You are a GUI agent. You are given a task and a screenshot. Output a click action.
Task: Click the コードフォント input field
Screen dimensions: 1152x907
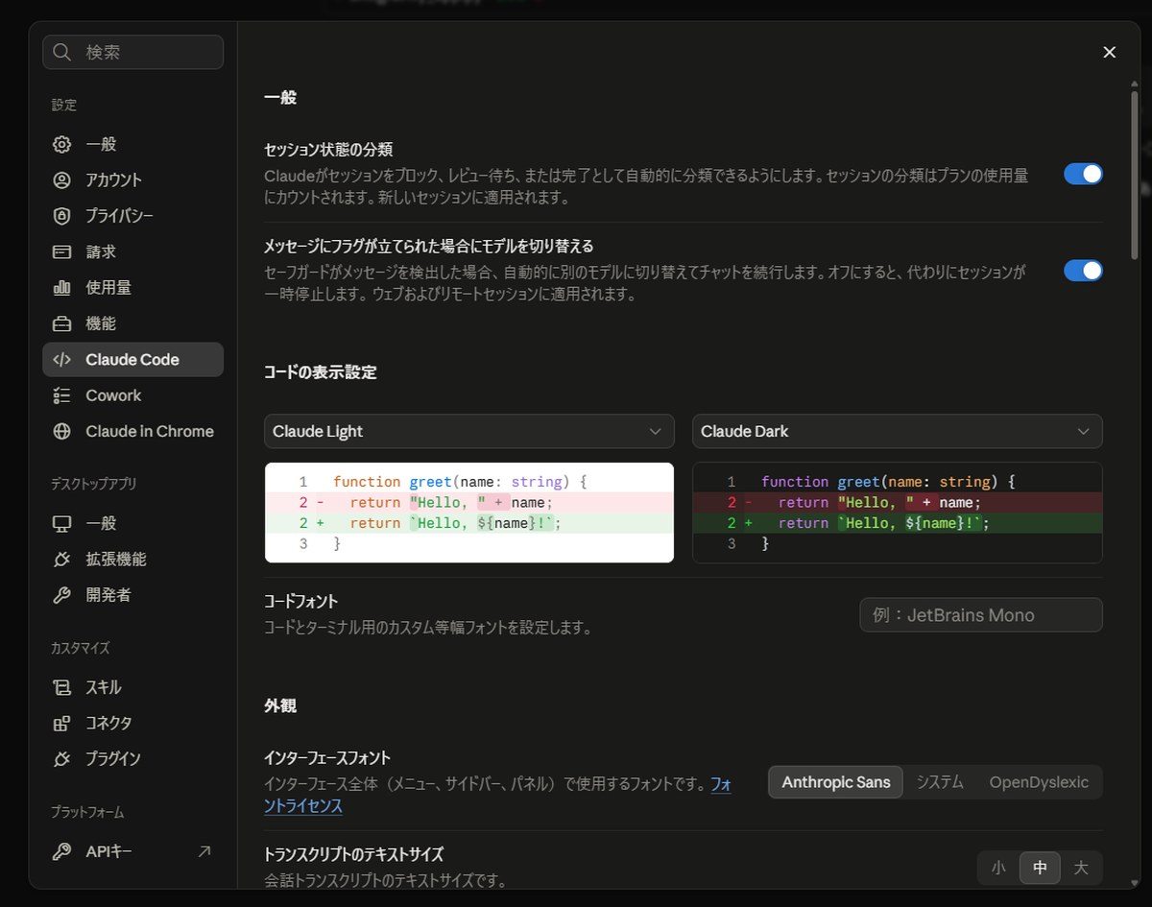(x=981, y=615)
